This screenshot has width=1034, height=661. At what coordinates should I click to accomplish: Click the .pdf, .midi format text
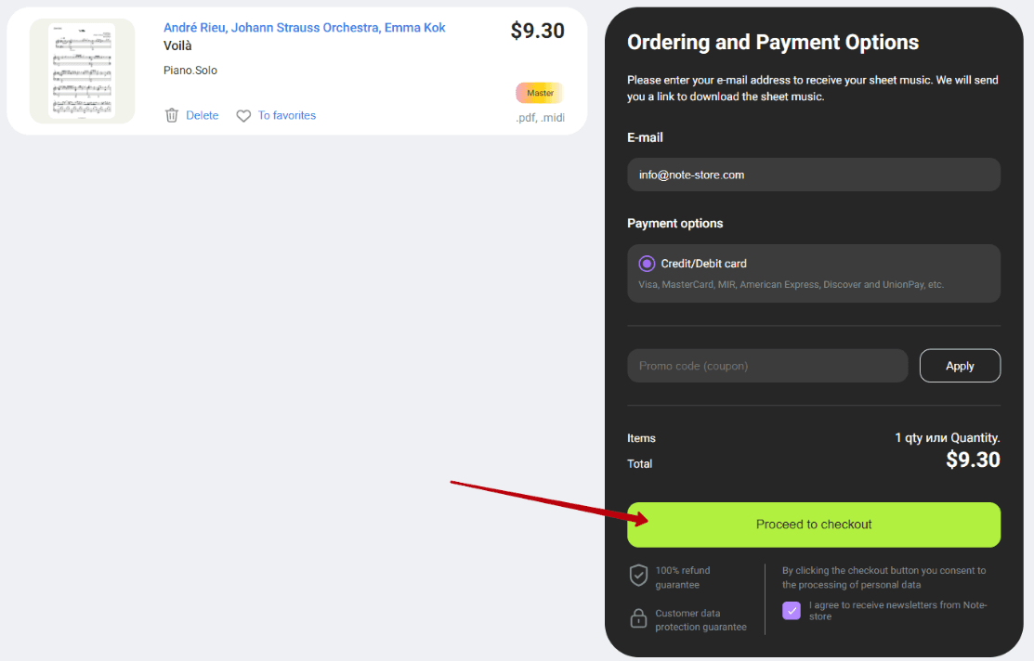pyautogui.click(x=540, y=118)
